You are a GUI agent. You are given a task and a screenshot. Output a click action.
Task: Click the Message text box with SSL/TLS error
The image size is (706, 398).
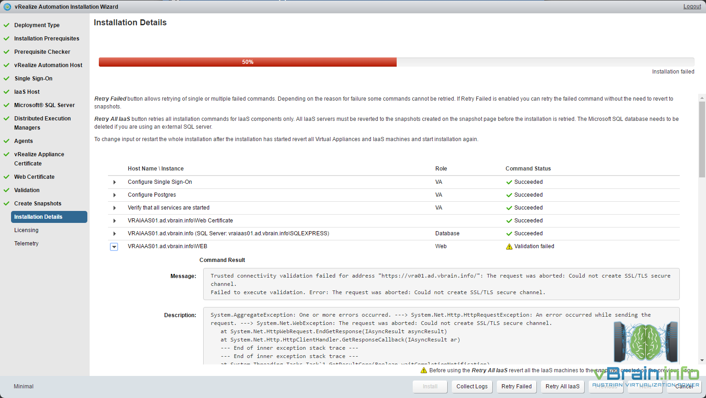[441, 284]
